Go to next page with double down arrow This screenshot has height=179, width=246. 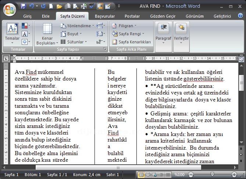pyautogui.click(x=241, y=161)
